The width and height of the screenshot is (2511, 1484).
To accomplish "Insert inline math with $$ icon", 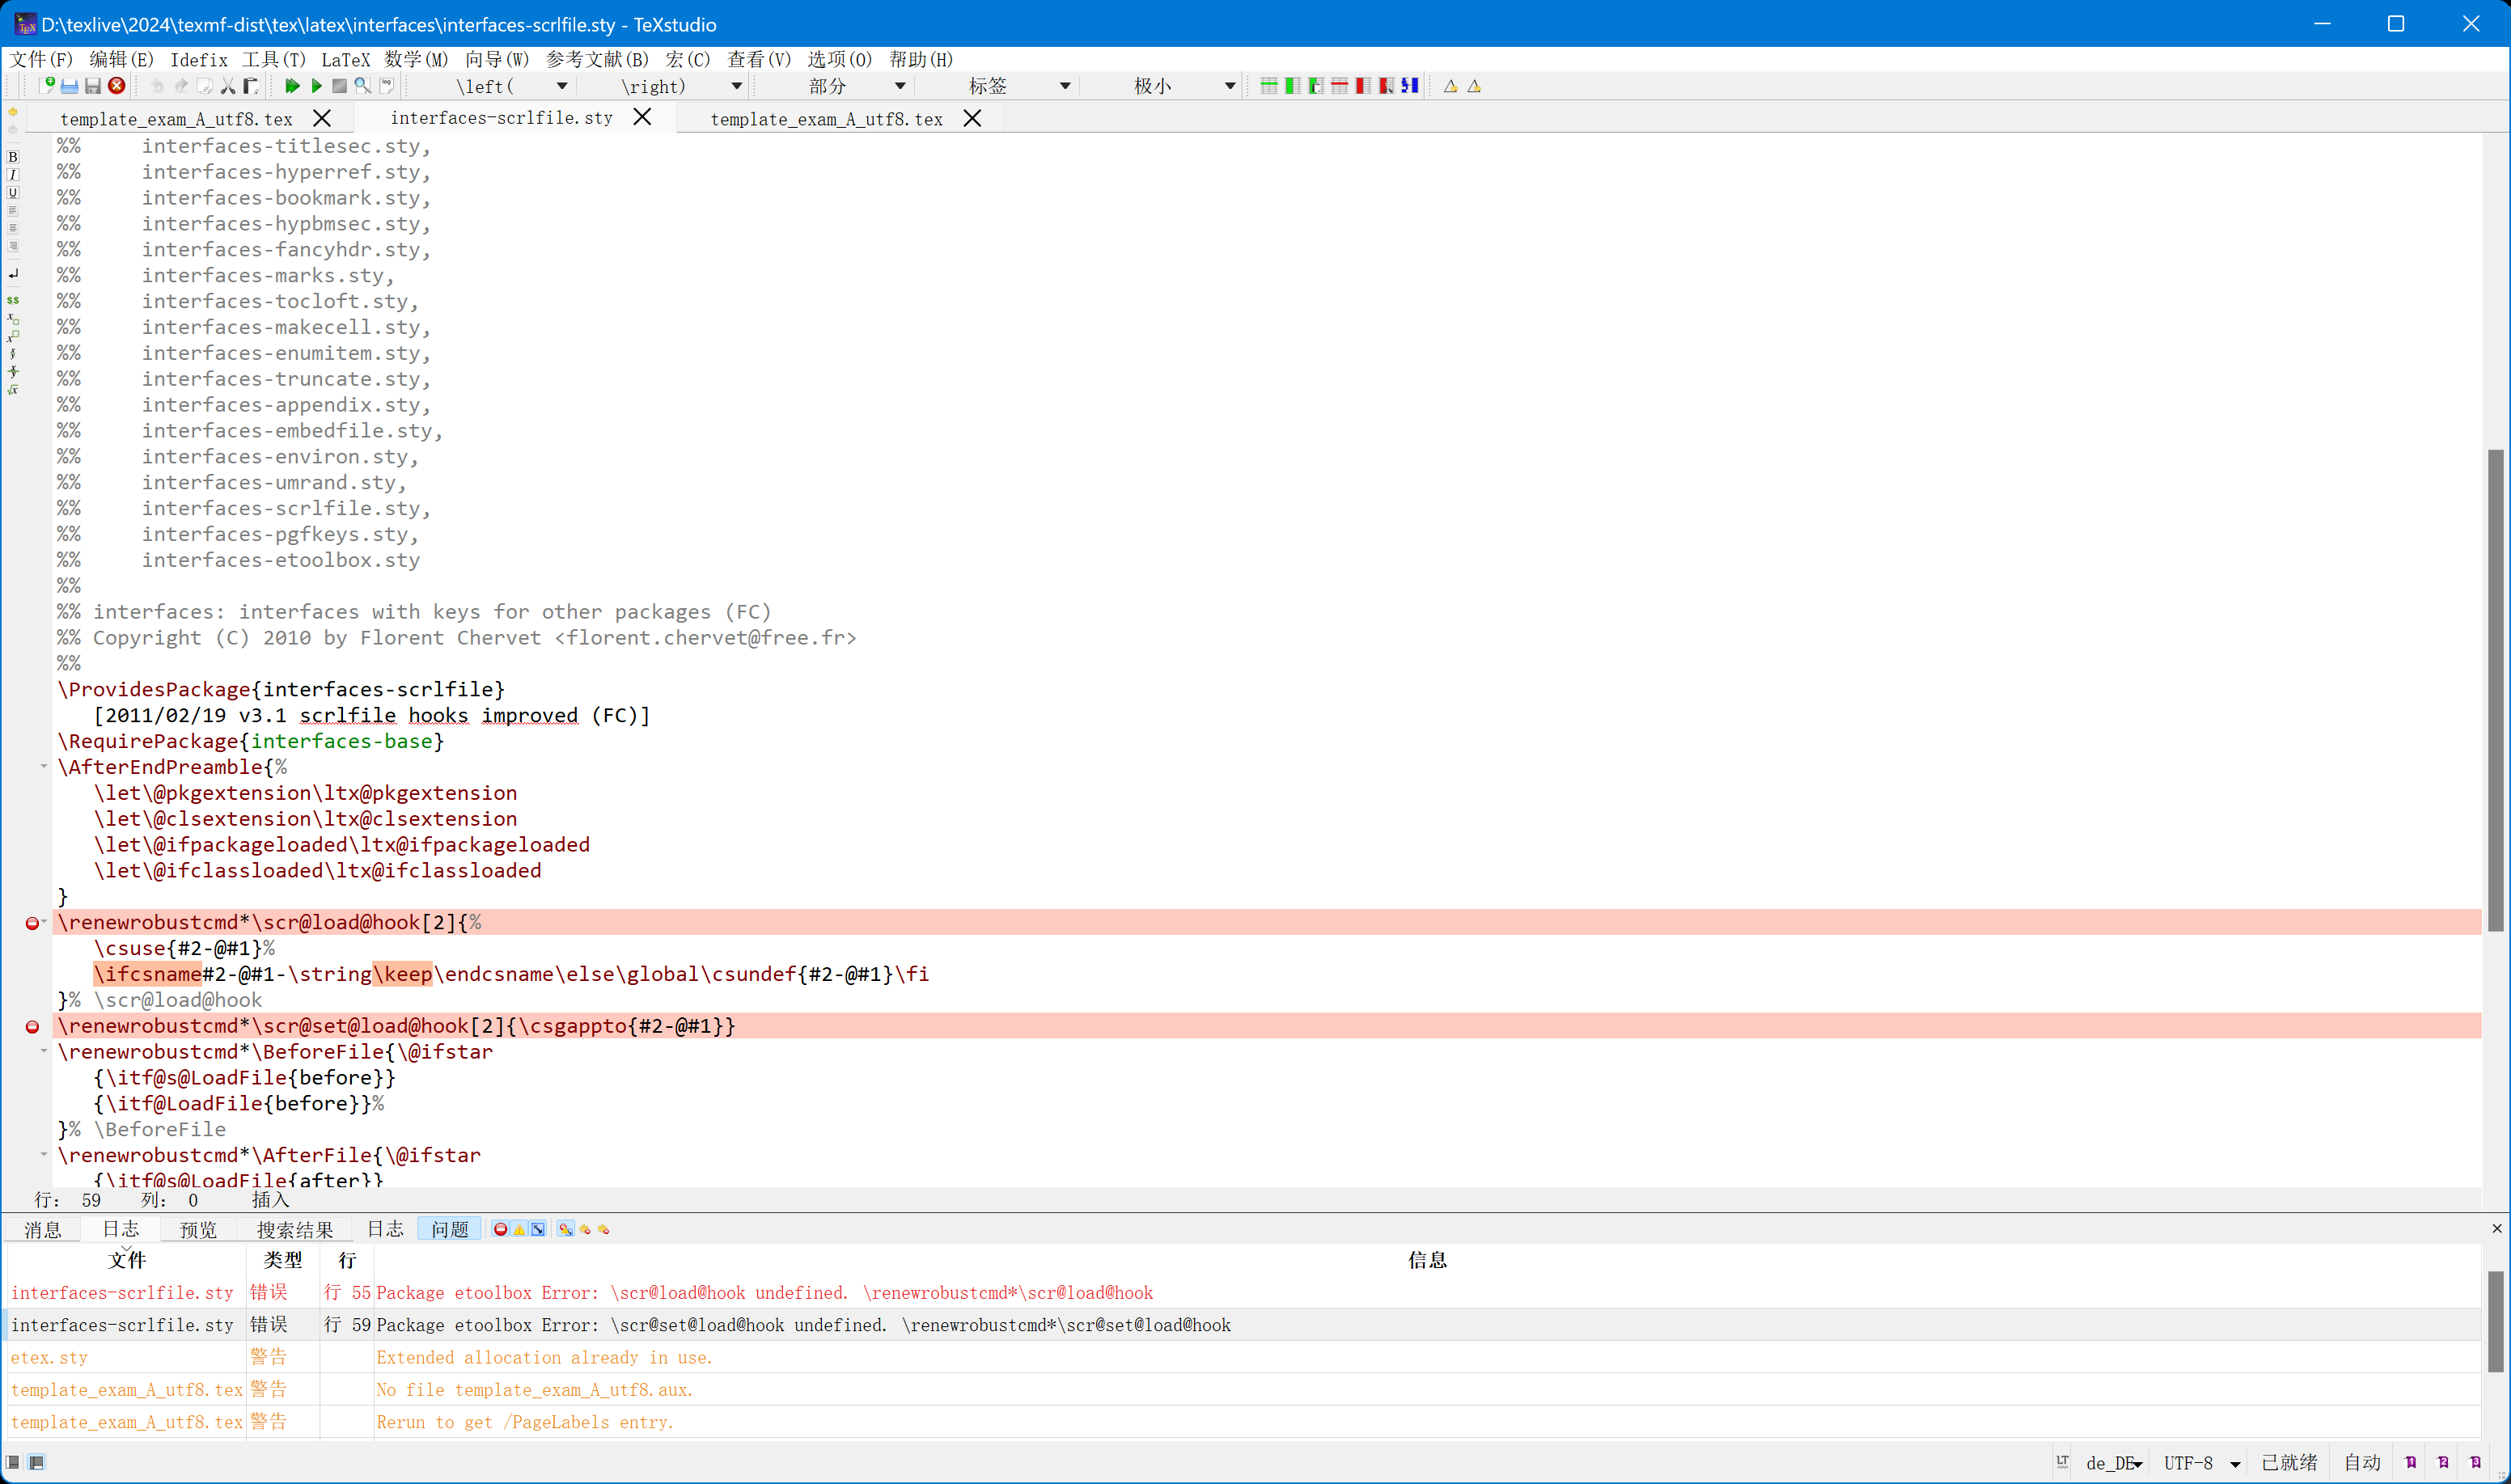I will [x=13, y=300].
